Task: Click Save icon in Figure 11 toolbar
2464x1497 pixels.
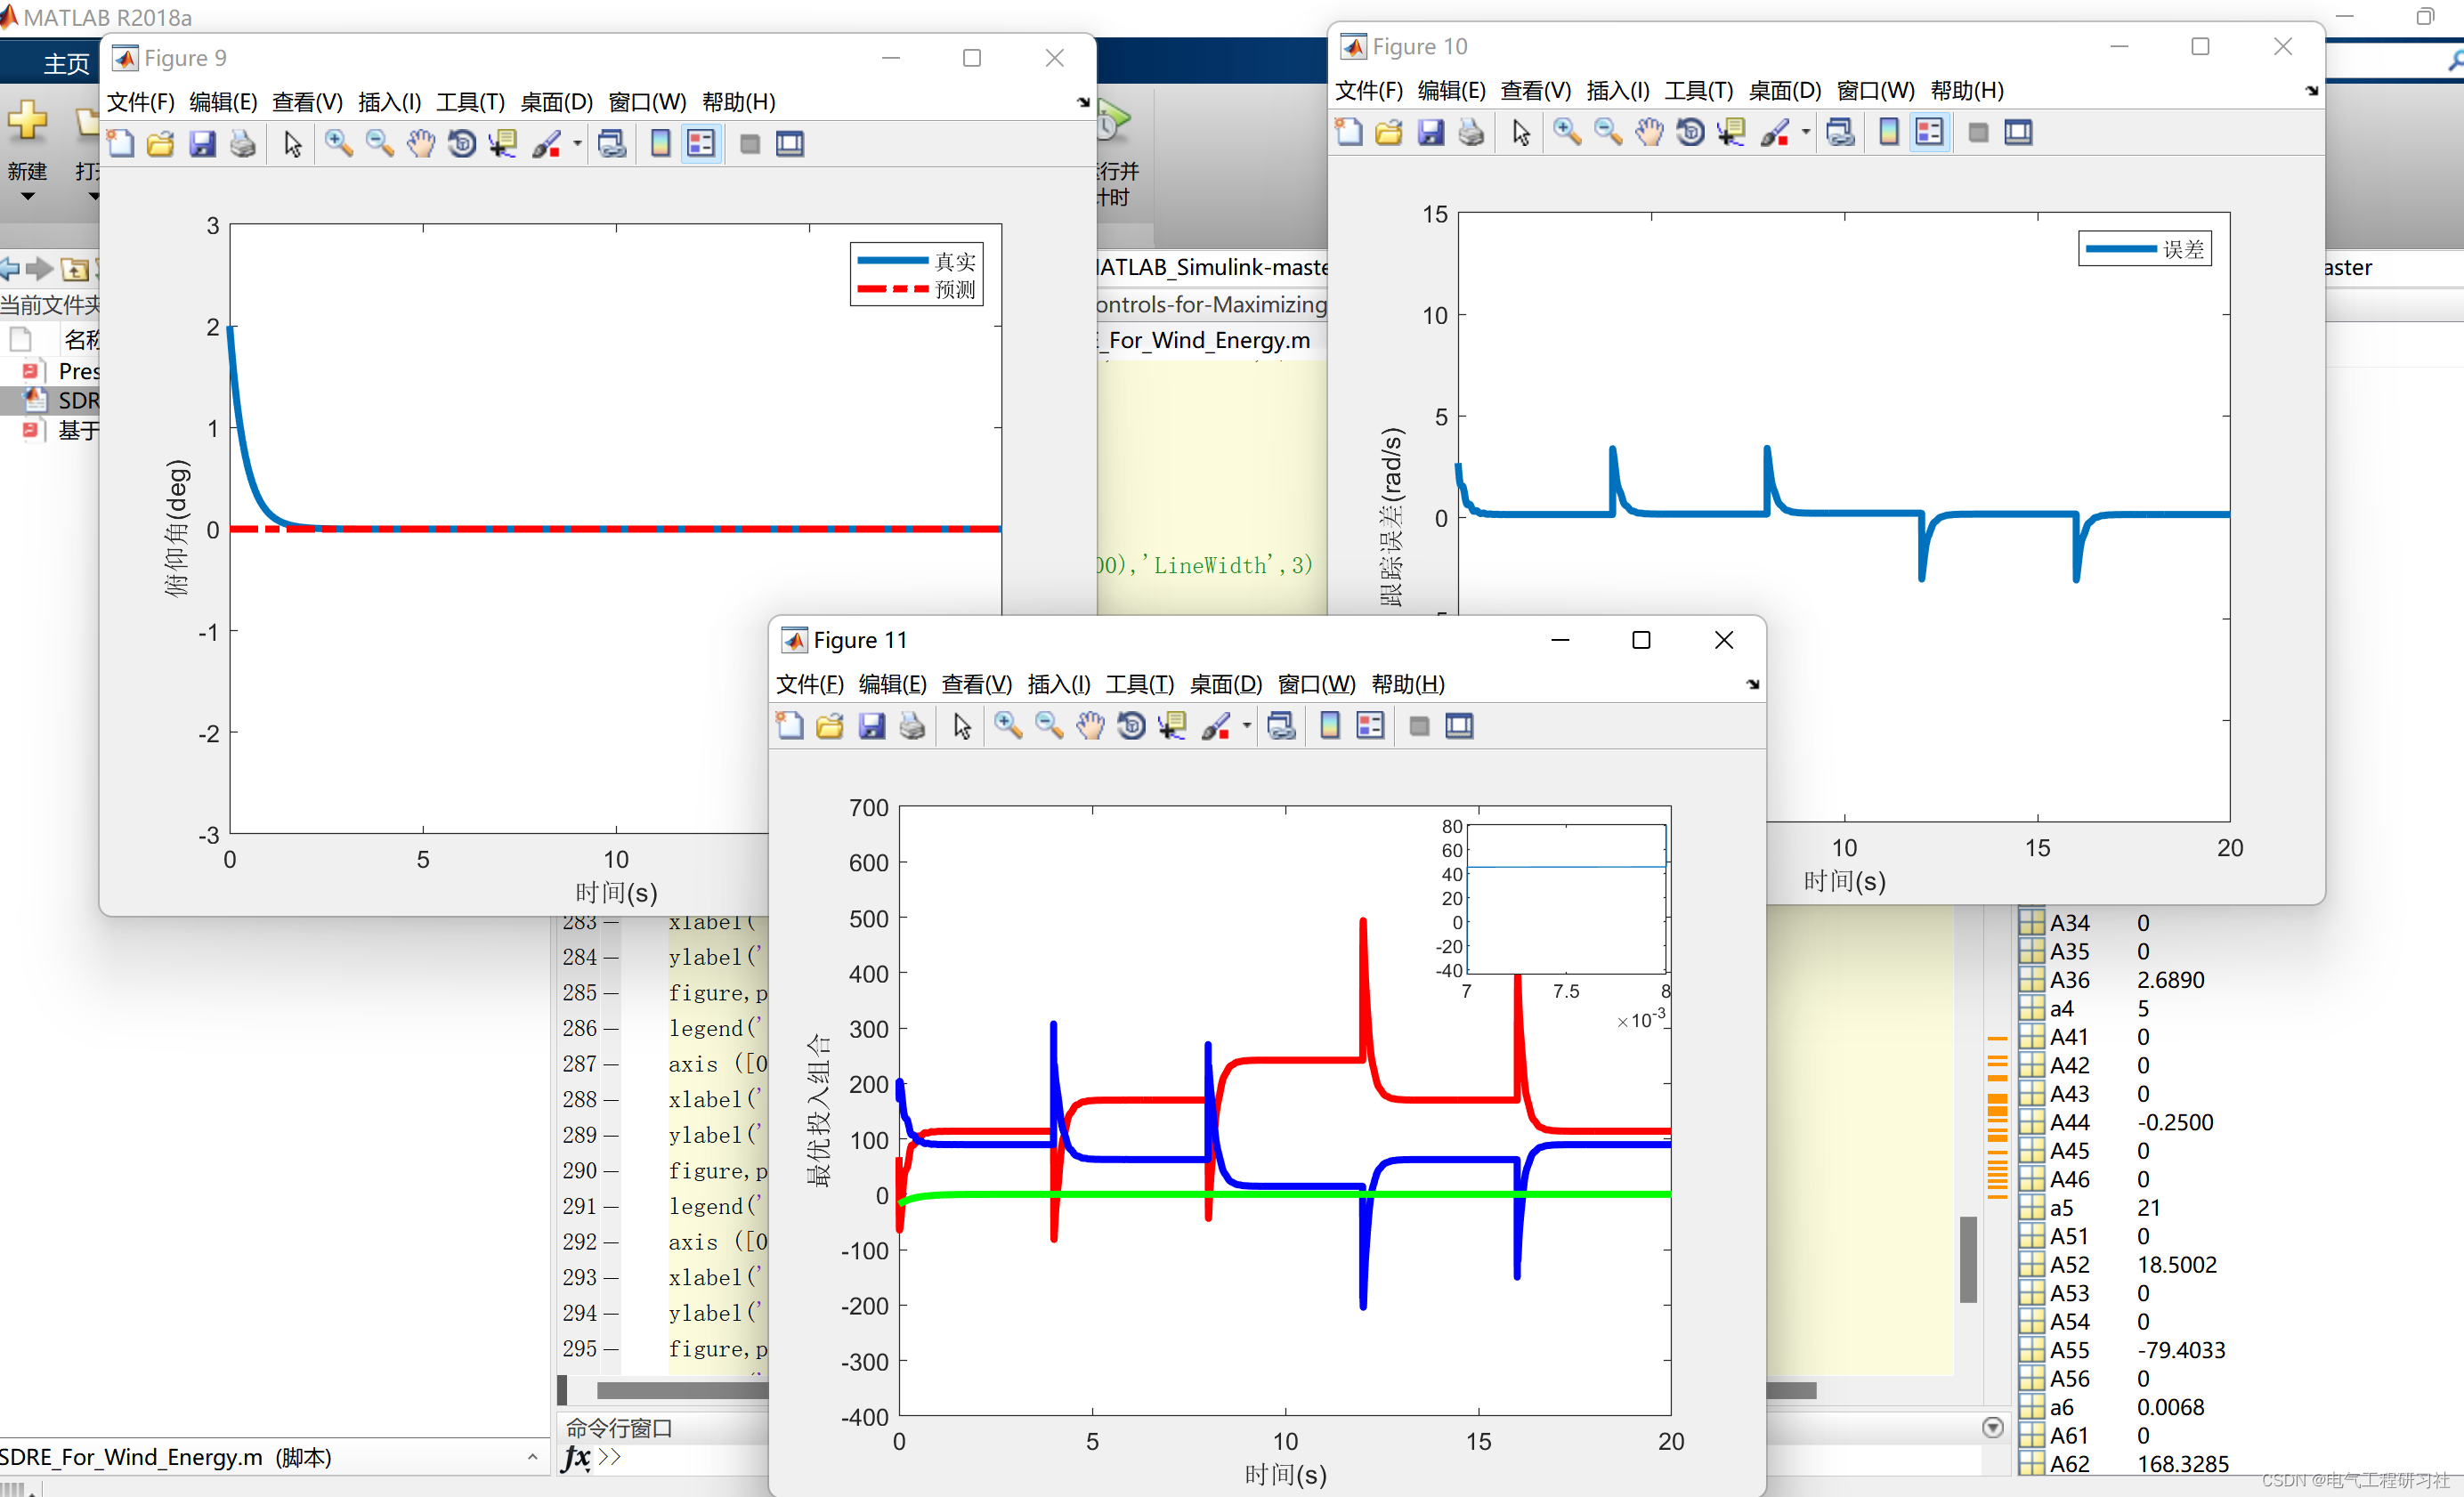Action: coord(871,726)
